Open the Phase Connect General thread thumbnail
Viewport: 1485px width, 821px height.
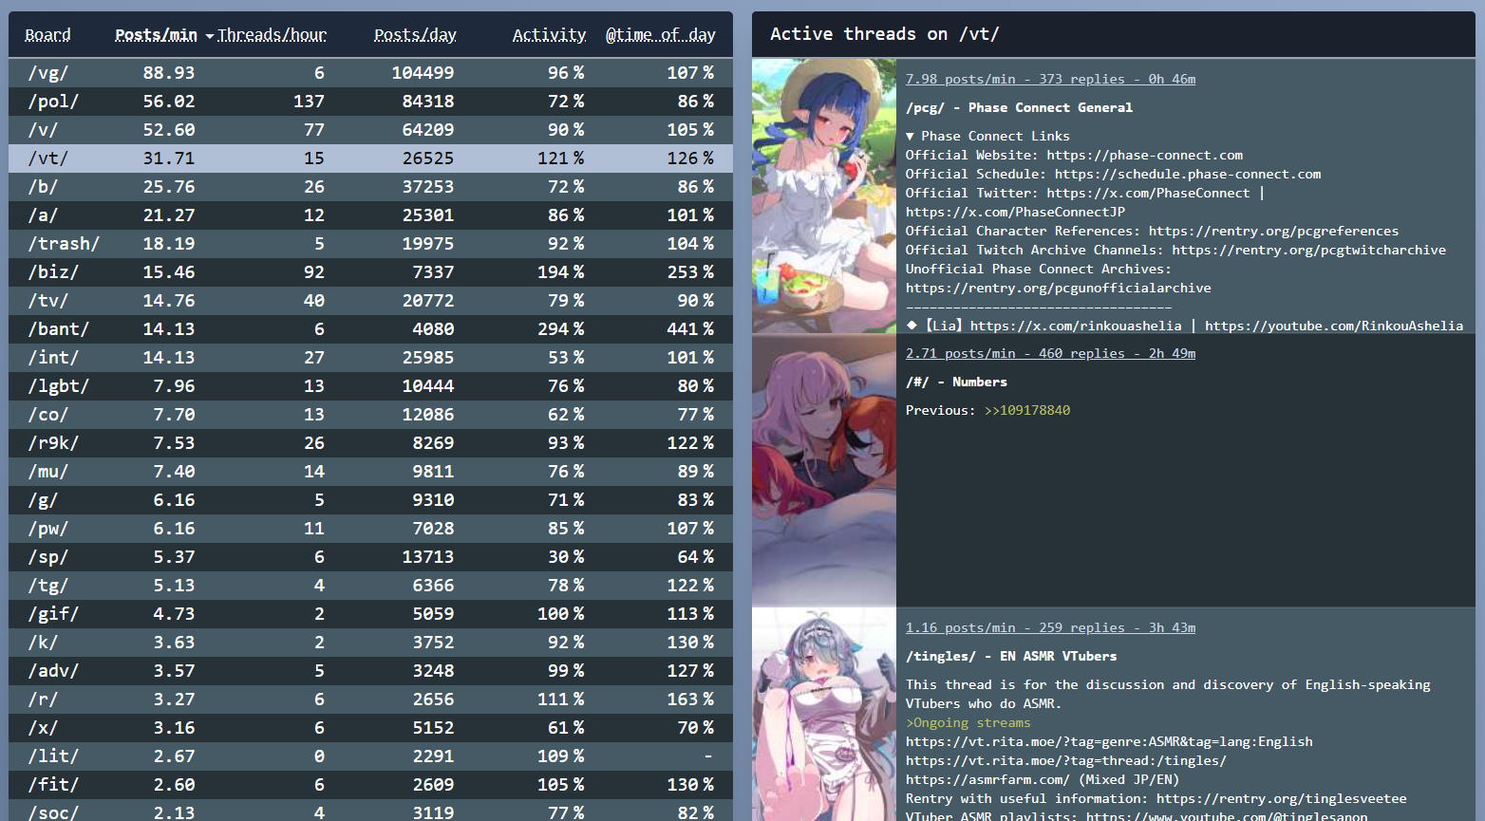824,196
